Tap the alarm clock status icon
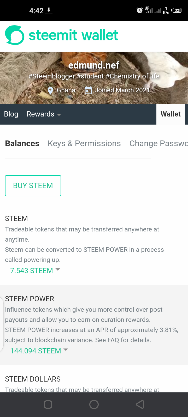The height and width of the screenshot is (417, 188). coord(140,10)
